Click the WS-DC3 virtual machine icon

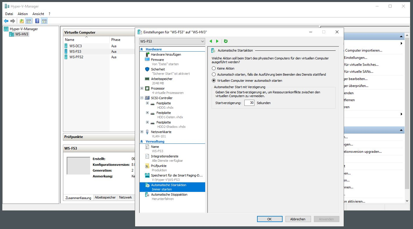tap(66, 46)
